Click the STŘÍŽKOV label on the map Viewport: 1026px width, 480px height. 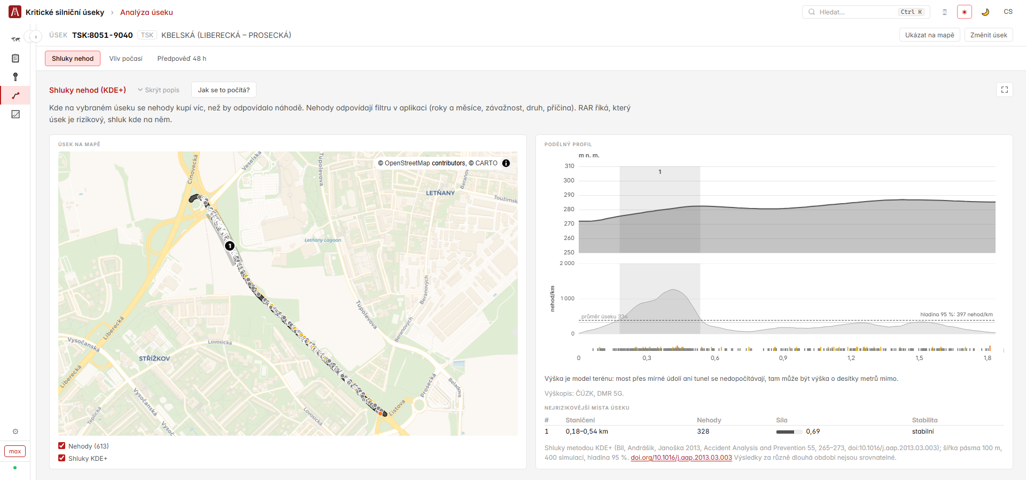click(x=154, y=358)
